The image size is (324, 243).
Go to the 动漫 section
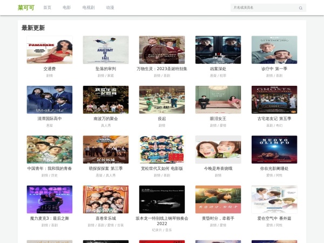tap(110, 8)
